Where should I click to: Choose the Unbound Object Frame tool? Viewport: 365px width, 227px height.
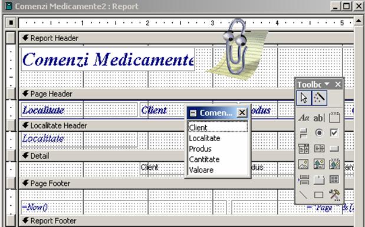319,164
